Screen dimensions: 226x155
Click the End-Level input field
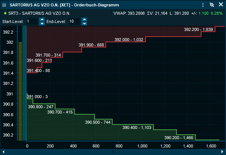click(75, 21)
